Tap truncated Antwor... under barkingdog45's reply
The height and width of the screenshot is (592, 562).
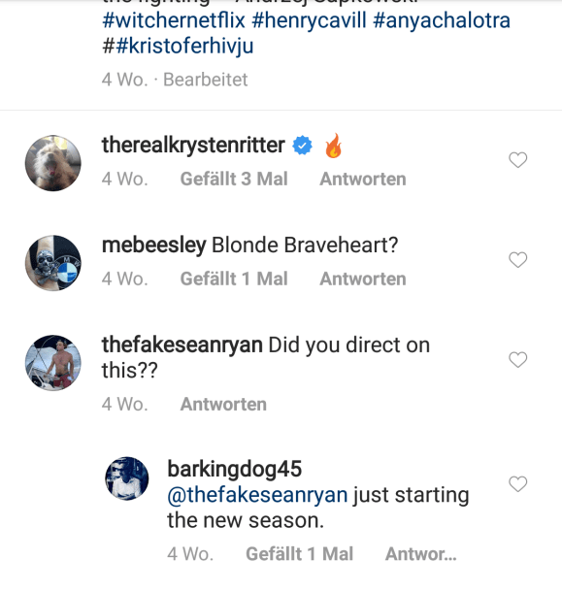pyautogui.click(x=421, y=554)
